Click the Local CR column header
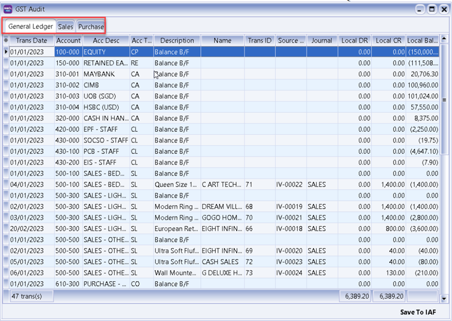 point(388,40)
